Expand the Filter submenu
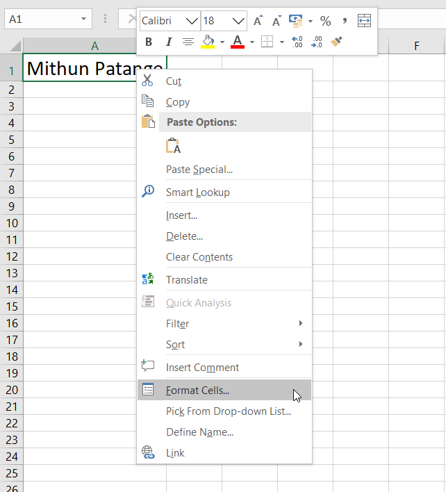This screenshot has width=446, height=492. (224, 324)
